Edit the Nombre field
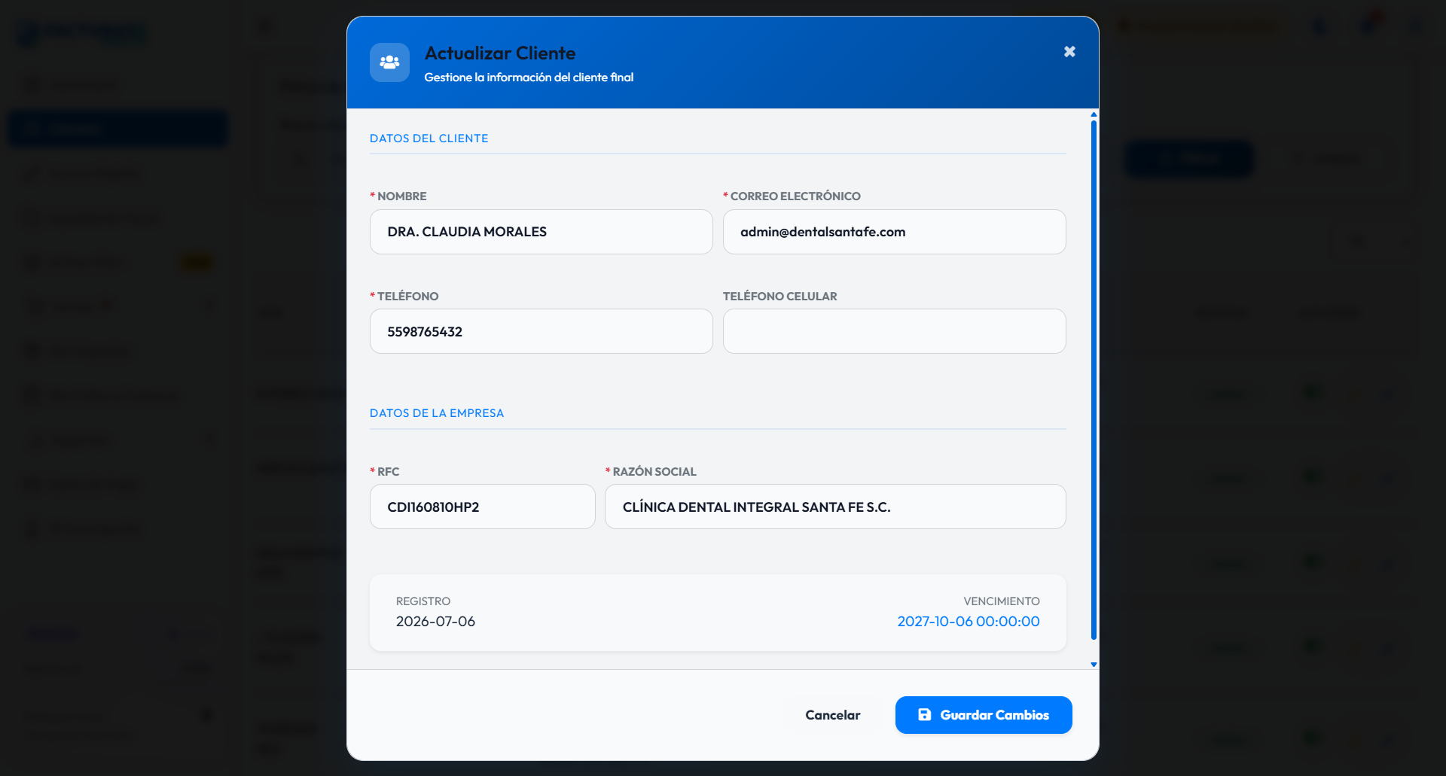The width and height of the screenshot is (1446, 776). [541, 232]
